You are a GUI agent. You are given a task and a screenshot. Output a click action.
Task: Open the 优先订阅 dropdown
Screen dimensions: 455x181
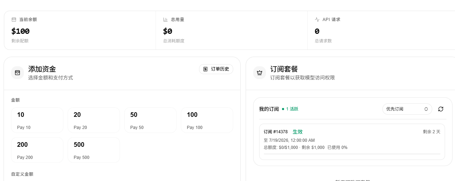(407, 109)
